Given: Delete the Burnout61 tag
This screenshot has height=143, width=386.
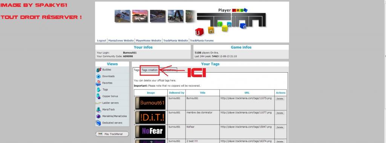Looking at the screenshot, I should point(280,99).
